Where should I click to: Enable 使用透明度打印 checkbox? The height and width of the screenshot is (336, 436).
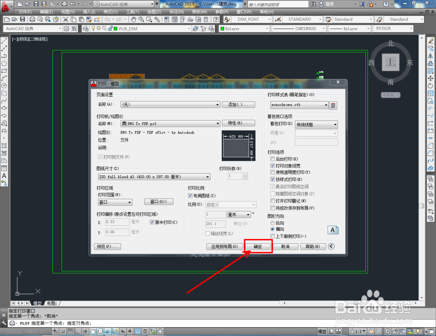272,172
